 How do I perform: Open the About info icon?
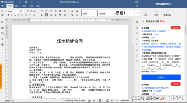pyautogui.click(x=2, y=44)
